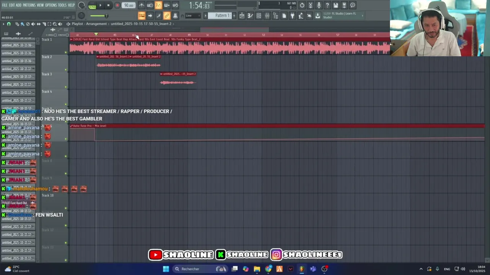
Task: Open the Channel rack view icon
Action: (x=259, y=16)
